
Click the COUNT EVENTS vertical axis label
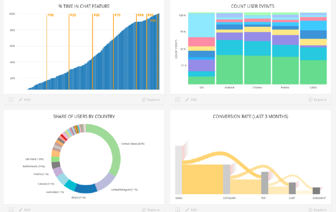point(176,49)
